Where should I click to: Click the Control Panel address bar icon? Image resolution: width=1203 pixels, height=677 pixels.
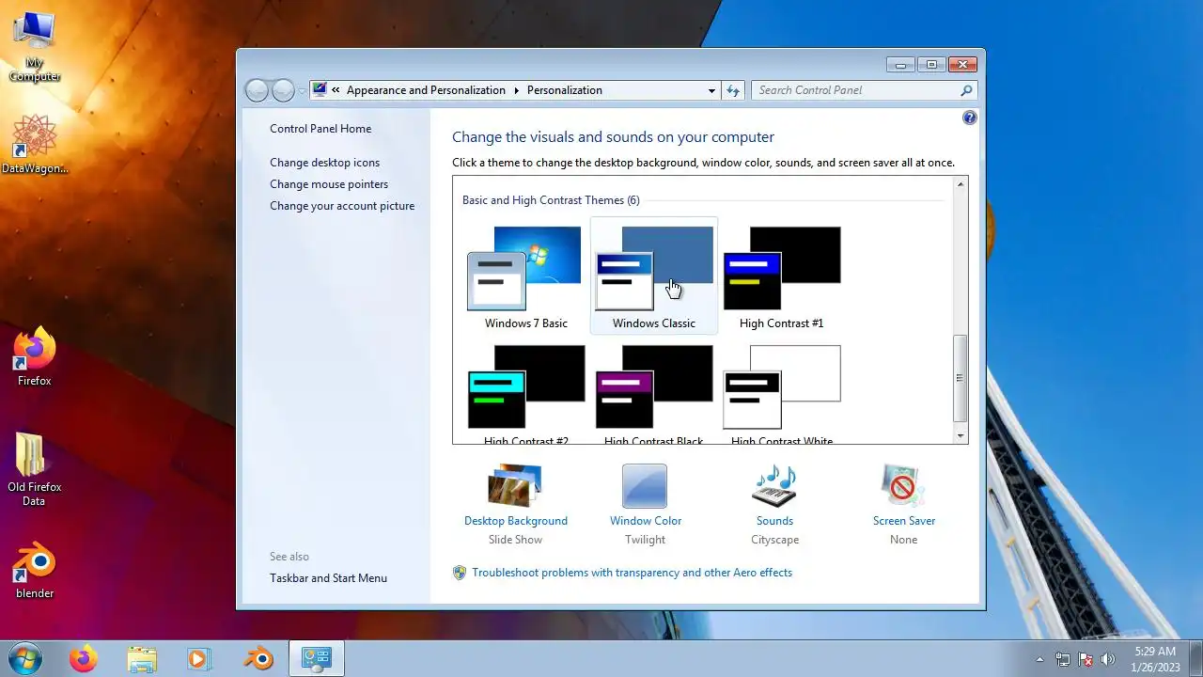point(320,90)
